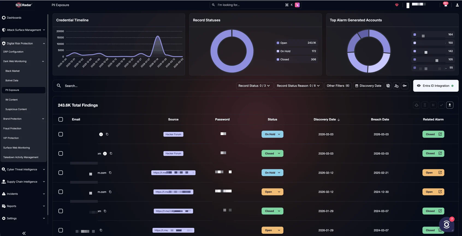This screenshot has height=236, width=462.
Task: Expand Attack Surface Management in sidebar
Action: [23, 30]
